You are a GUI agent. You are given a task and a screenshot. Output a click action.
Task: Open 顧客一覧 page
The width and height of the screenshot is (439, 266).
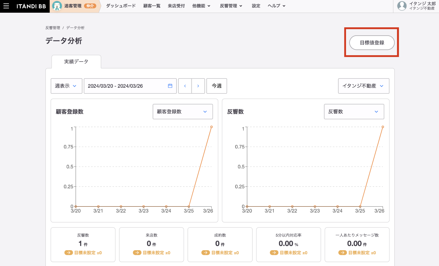click(152, 6)
